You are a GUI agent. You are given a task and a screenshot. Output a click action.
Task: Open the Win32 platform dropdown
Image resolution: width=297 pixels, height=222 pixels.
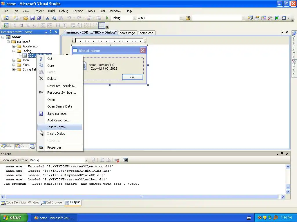coord(181,18)
